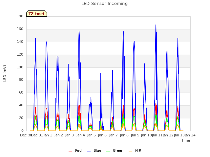This screenshot has height=157, width=210.
Task: Click the Jan 3 x-axis tick label
Action: click(x=69, y=135)
